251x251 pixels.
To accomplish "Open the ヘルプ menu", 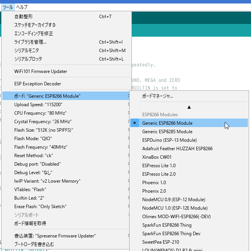I will coord(22,7).
